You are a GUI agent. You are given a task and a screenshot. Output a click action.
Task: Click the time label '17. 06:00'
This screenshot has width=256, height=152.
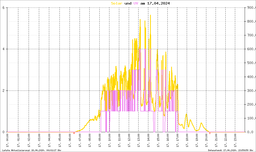click(70, 140)
